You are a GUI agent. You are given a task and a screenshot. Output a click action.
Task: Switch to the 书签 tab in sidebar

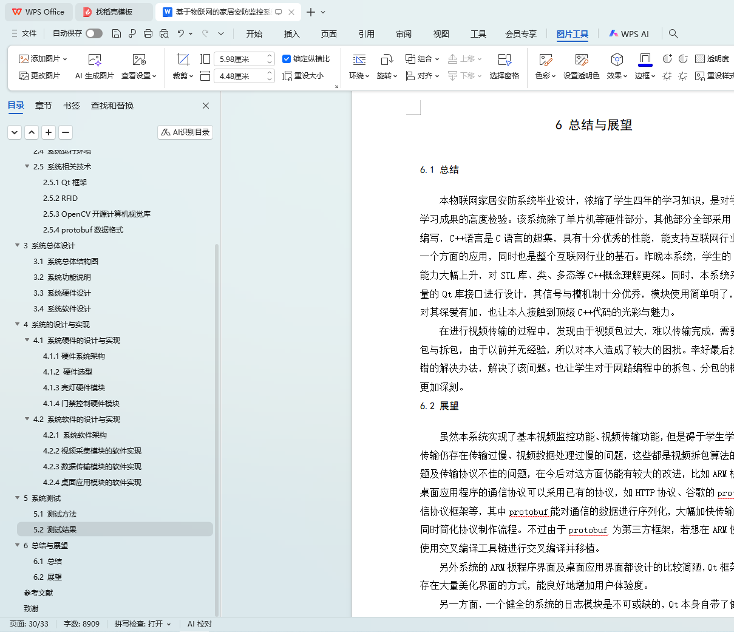point(72,106)
